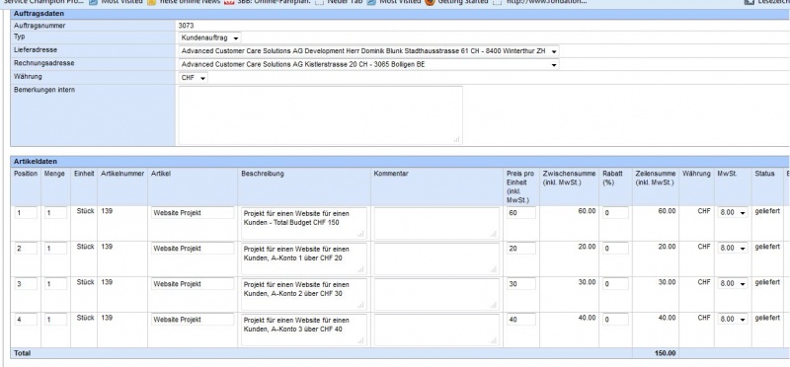Click the Artikeldaten section header
The height and width of the screenshot is (367, 790).
point(36,162)
